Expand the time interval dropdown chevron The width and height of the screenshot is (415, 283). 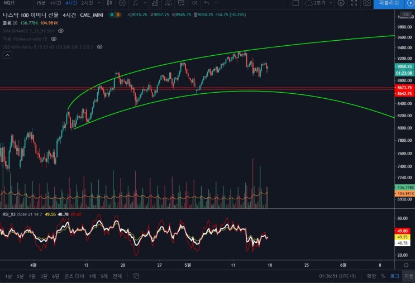tap(99, 3)
